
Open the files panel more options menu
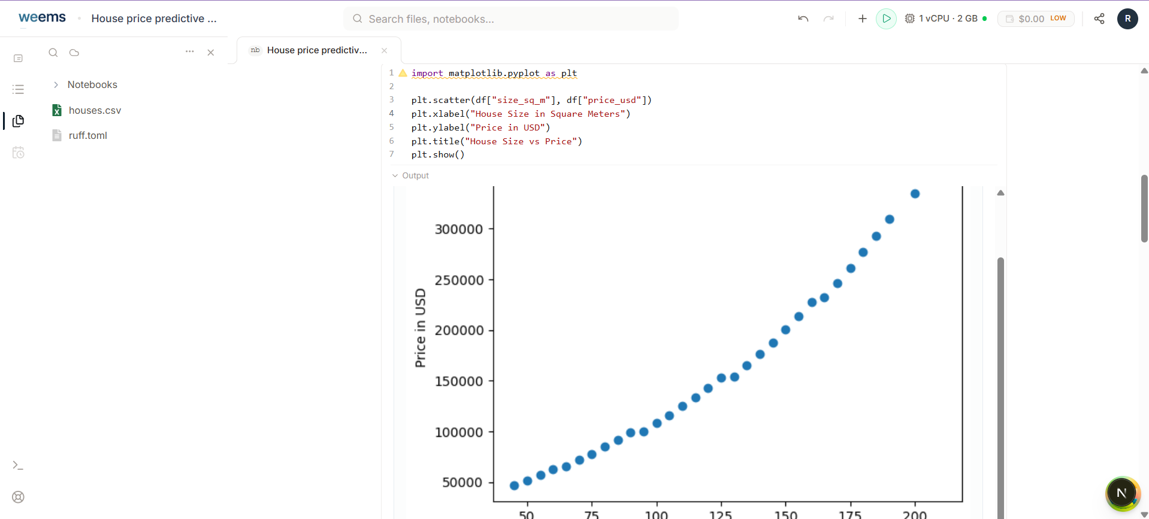(190, 51)
